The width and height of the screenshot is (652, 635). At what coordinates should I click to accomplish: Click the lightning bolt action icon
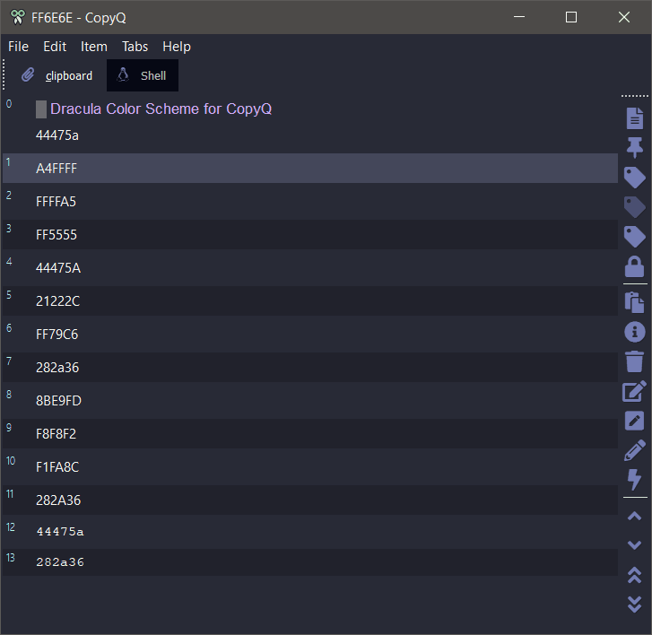click(635, 480)
